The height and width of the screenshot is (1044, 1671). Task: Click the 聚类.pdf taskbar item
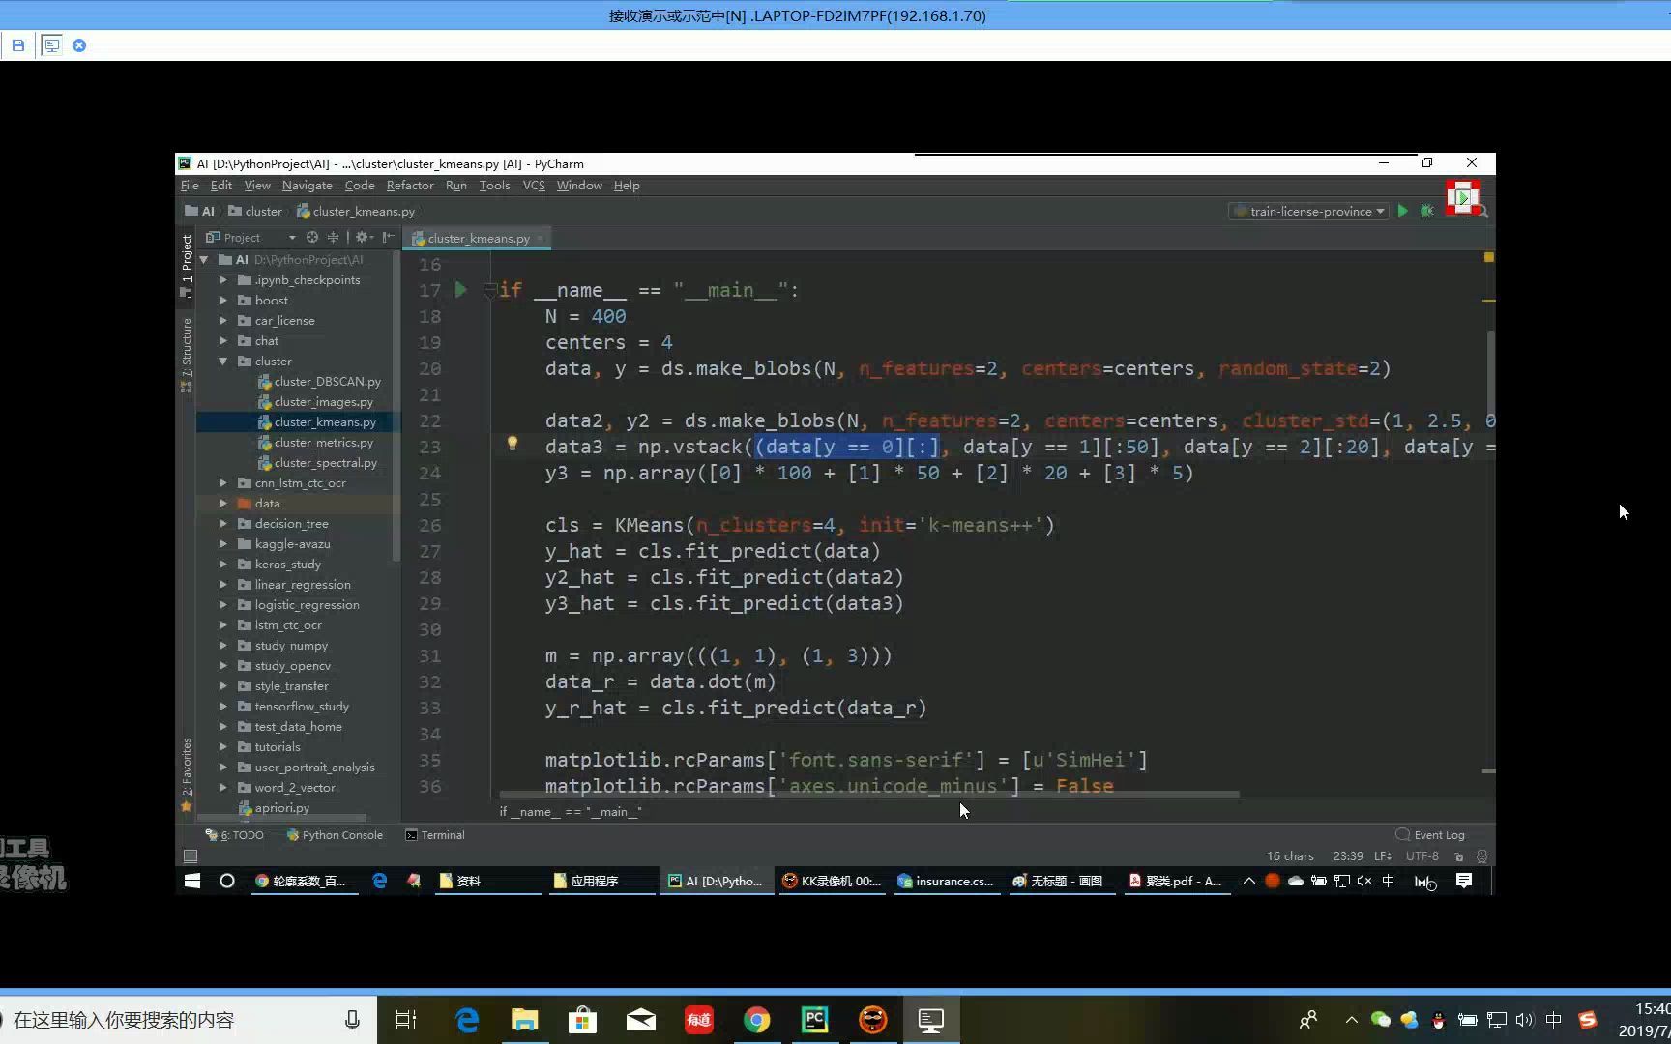point(1177,881)
